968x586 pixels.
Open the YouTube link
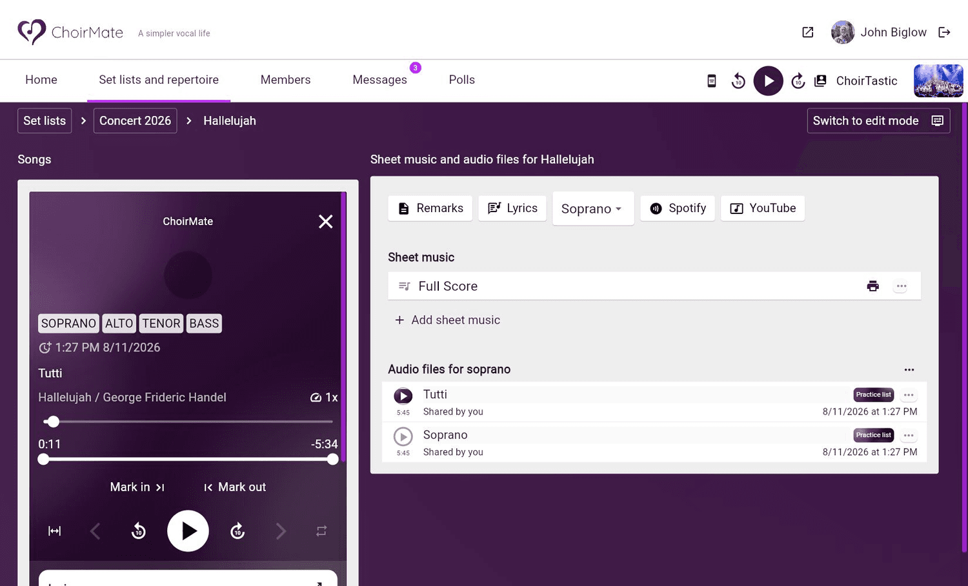pos(763,208)
